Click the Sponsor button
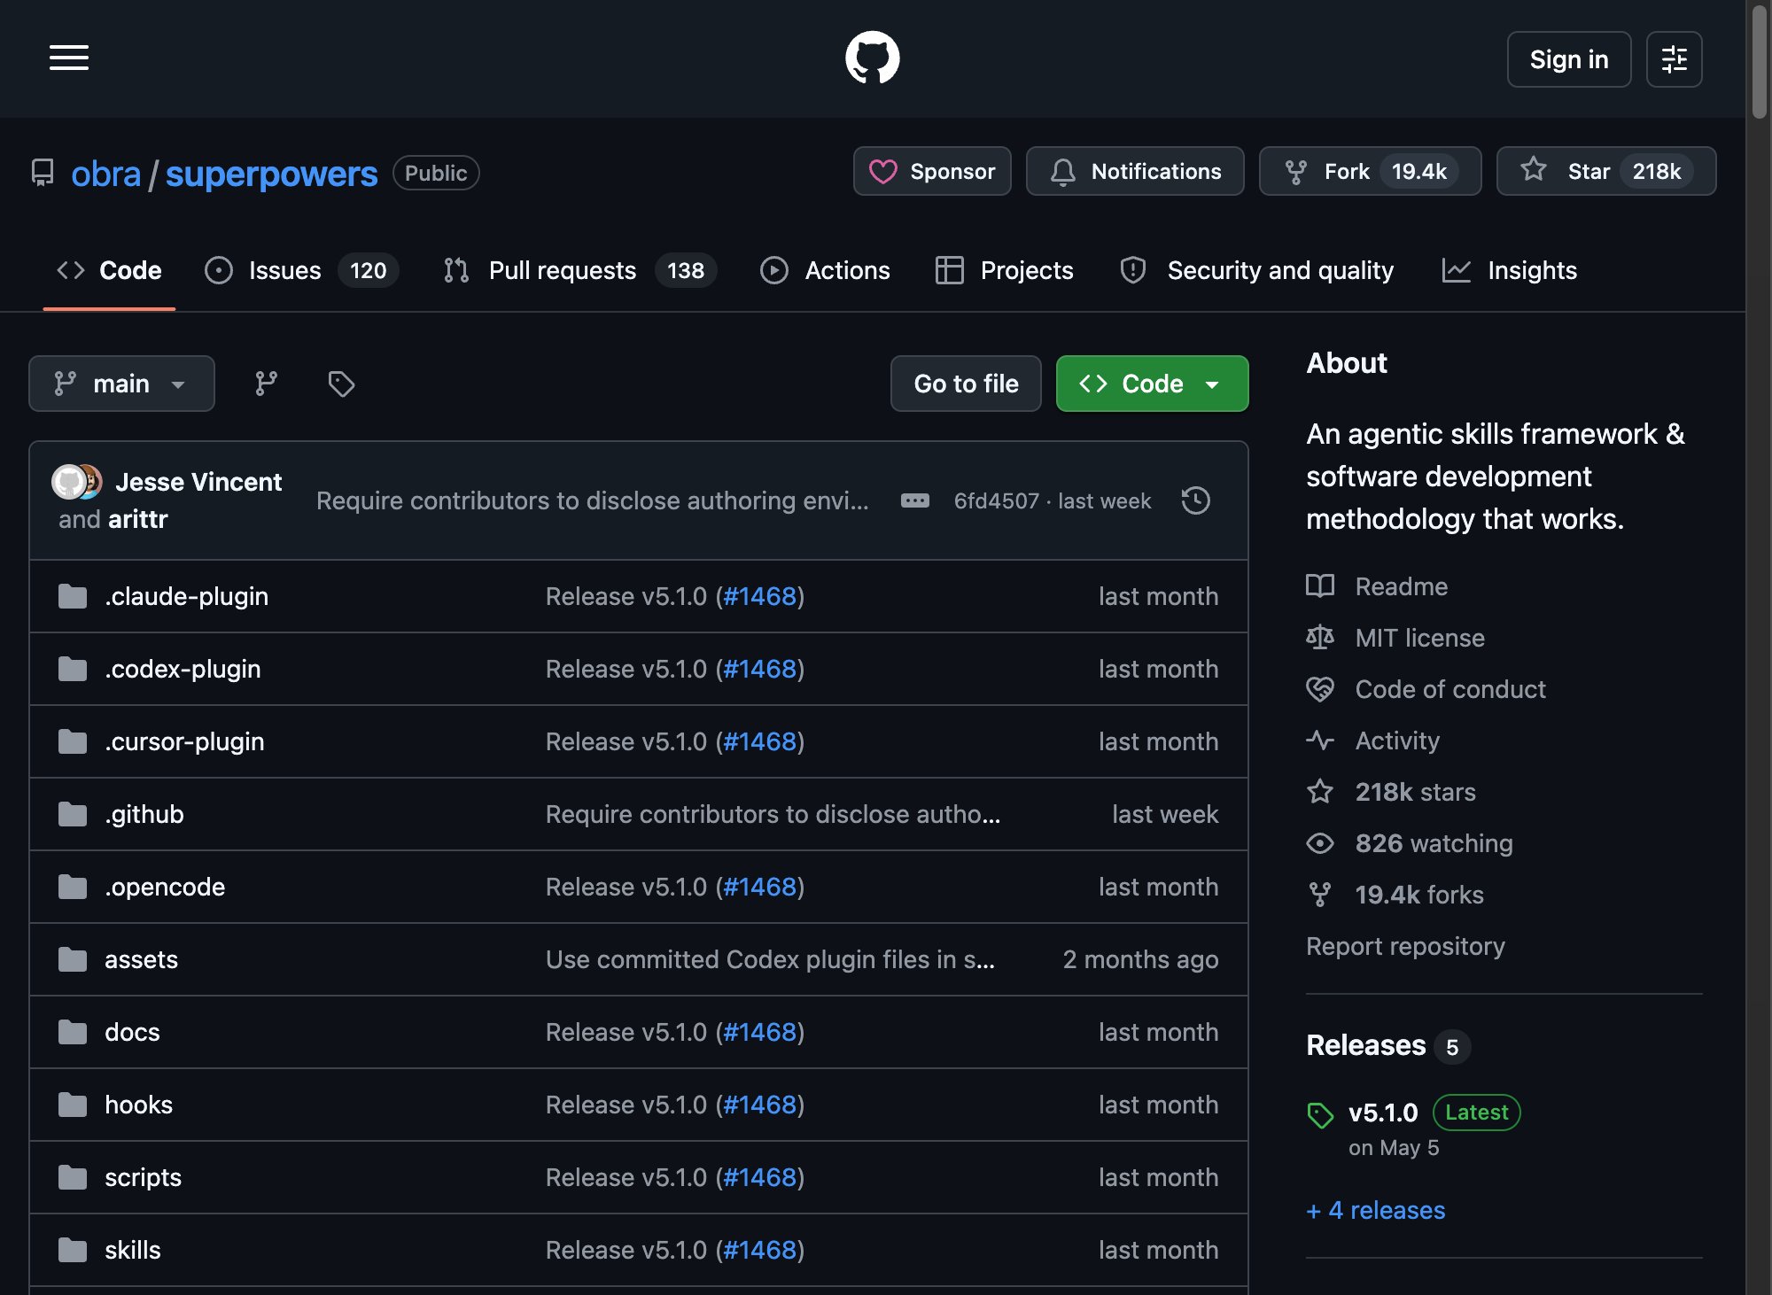Viewport: 1772px width, 1295px height. [932, 171]
